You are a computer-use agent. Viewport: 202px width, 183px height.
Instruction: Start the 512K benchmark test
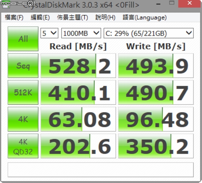(23, 92)
